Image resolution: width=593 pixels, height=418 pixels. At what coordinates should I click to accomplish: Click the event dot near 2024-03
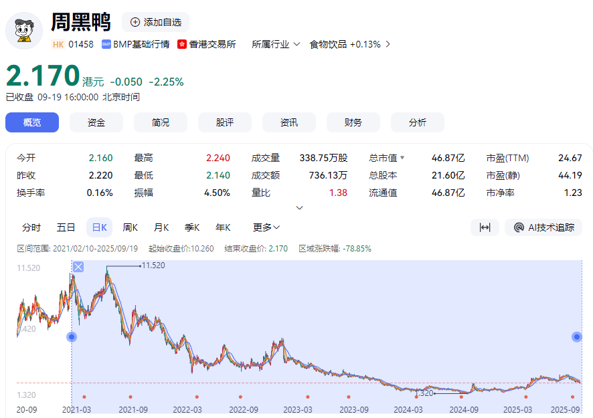(x=416, y=397)
